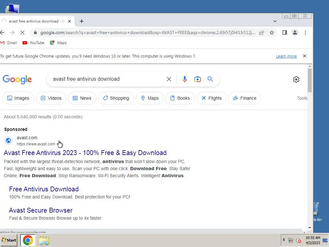The height and width of the screenshot is (247, 329).
Task: Click the avast.com site globe icon
Action: 8,140
